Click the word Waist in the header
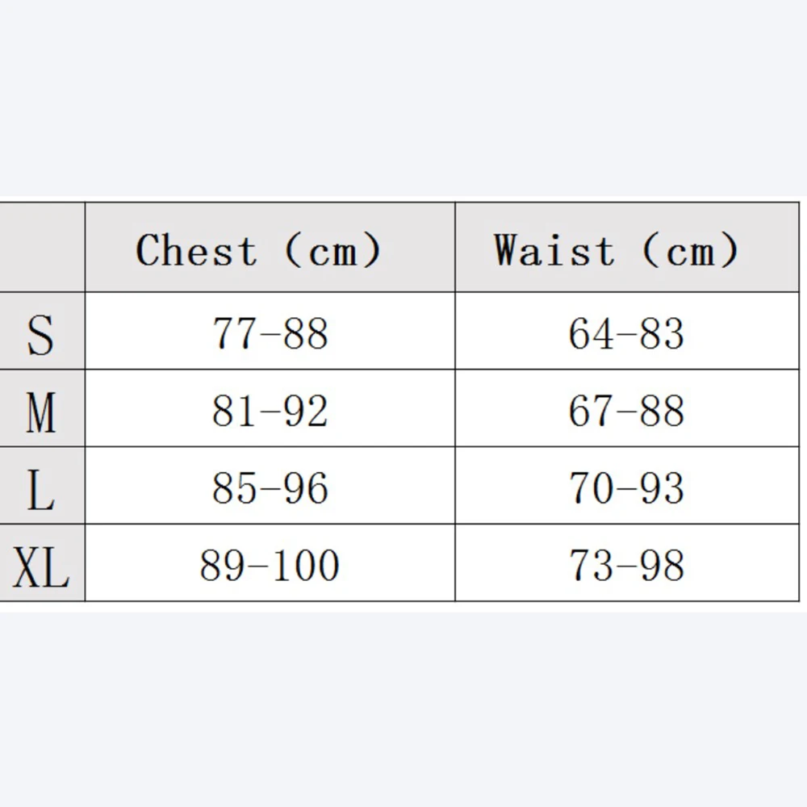 coord(554,249)
